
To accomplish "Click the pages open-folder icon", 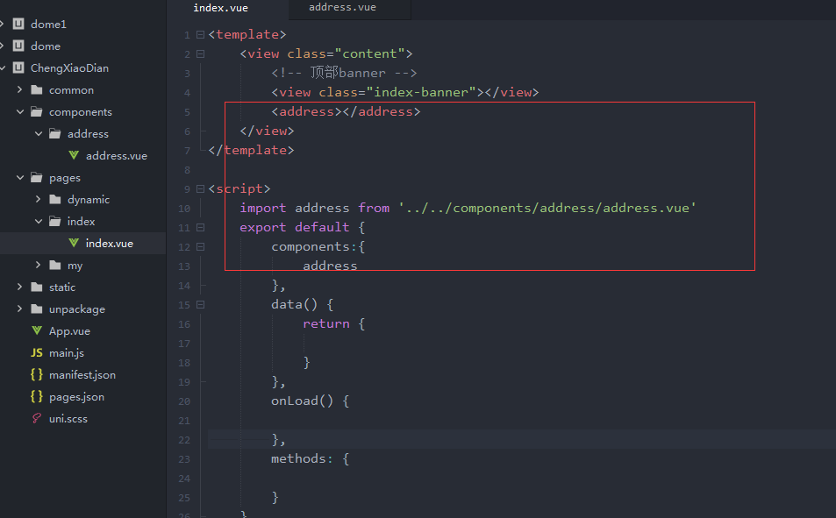I will [x=37, y=177].
